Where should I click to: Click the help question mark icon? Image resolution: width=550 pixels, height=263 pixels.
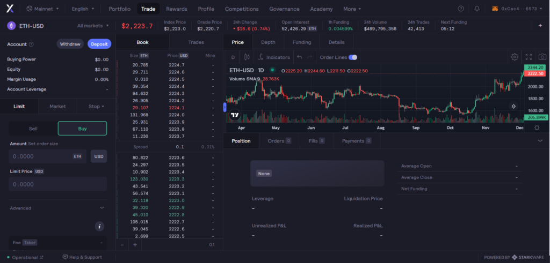(461, 9)
